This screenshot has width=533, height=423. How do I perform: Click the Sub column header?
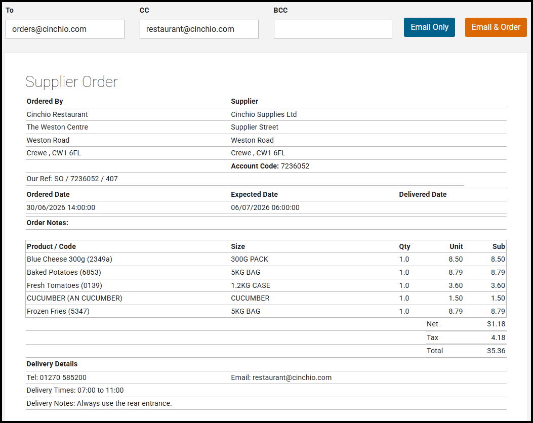[499, 246]
